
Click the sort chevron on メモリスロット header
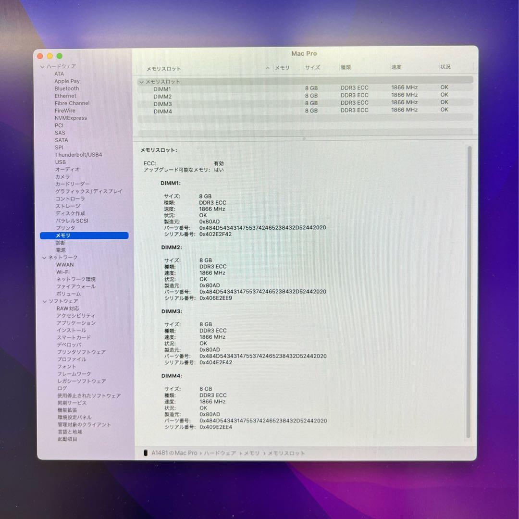268,68
